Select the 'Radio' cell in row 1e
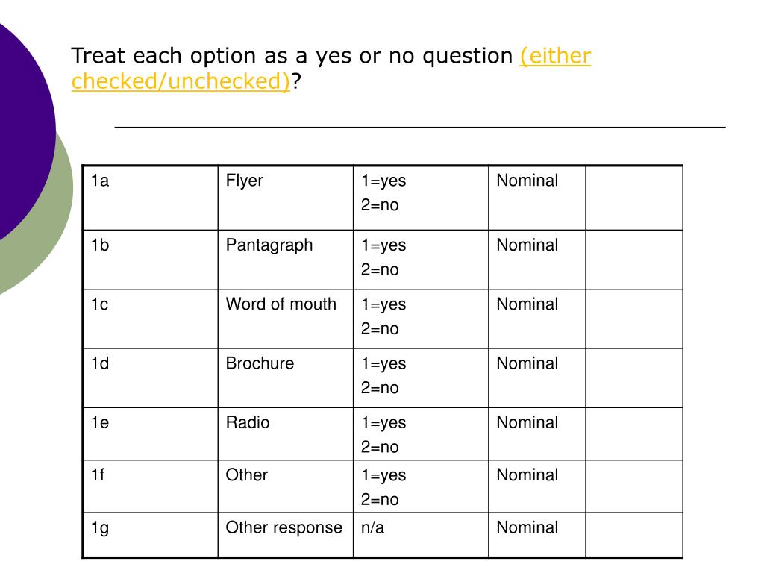 286,434
